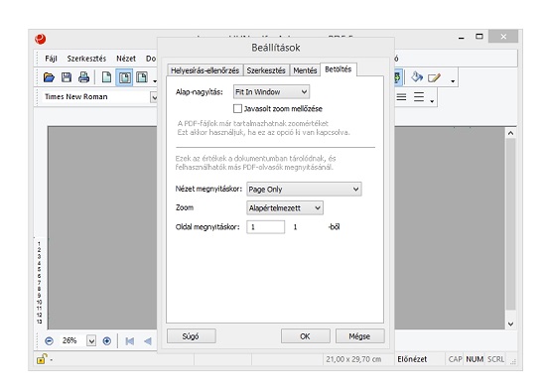Click the vertical scrollbar thumb
This screenshot has width=546, height=392.
(x=510, y=224)
